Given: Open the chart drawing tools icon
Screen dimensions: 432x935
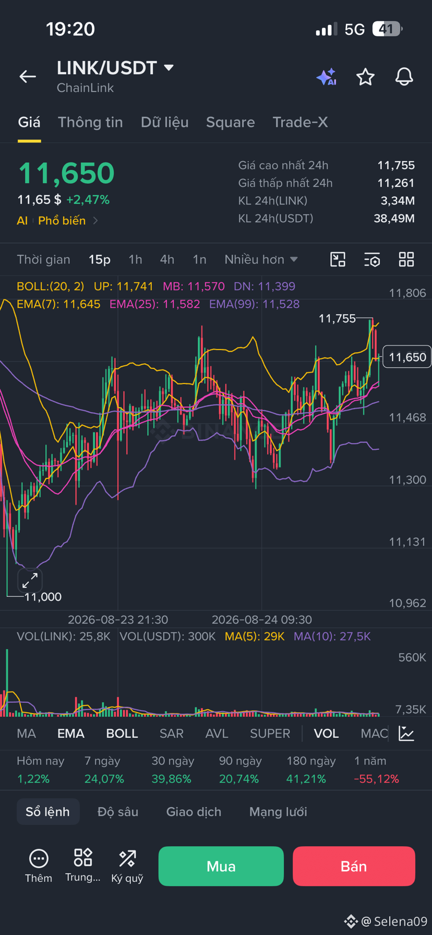Looking at the screenshot, I should point(338,259).
